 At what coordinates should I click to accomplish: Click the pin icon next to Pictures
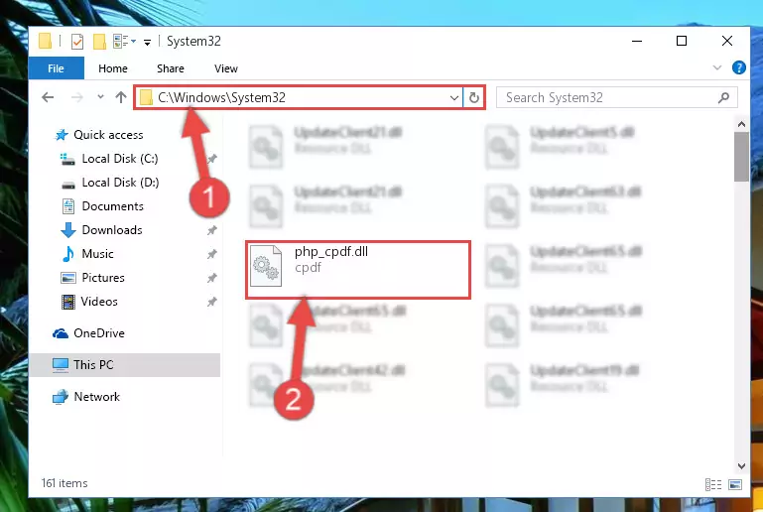point(211,279)
